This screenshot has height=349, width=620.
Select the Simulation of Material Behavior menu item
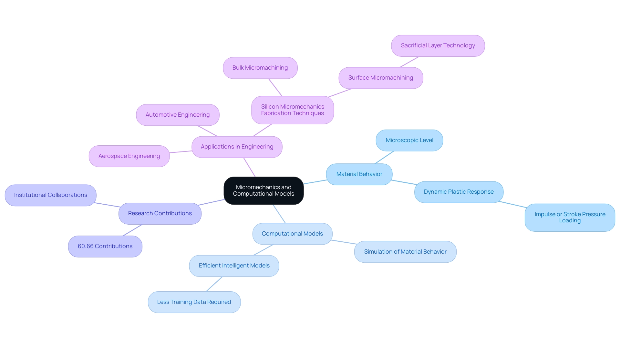click(405, 251)
